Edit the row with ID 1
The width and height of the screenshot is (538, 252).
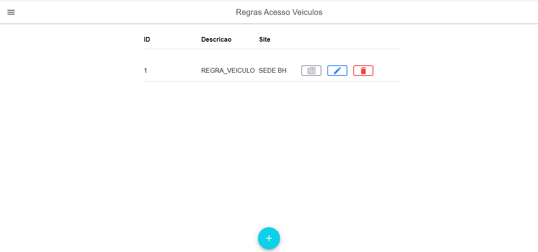pos(337,71)
